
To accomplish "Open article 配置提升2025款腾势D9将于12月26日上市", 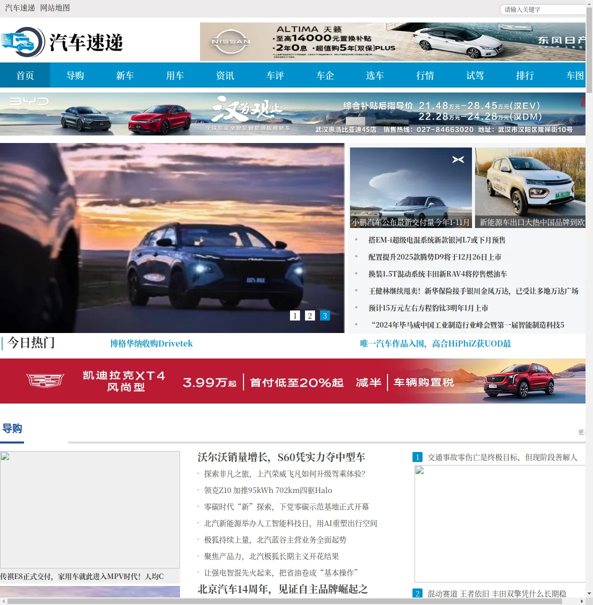I will 435,257.
